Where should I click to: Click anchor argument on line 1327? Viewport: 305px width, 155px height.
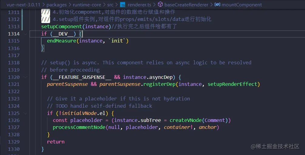click(x=207, y=127)
